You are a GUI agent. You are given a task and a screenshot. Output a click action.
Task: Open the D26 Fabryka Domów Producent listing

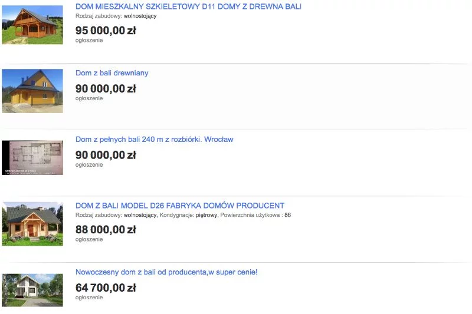tap(180, 206)
